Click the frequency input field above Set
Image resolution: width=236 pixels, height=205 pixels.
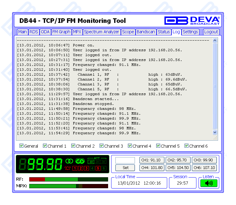coord(125,160)
